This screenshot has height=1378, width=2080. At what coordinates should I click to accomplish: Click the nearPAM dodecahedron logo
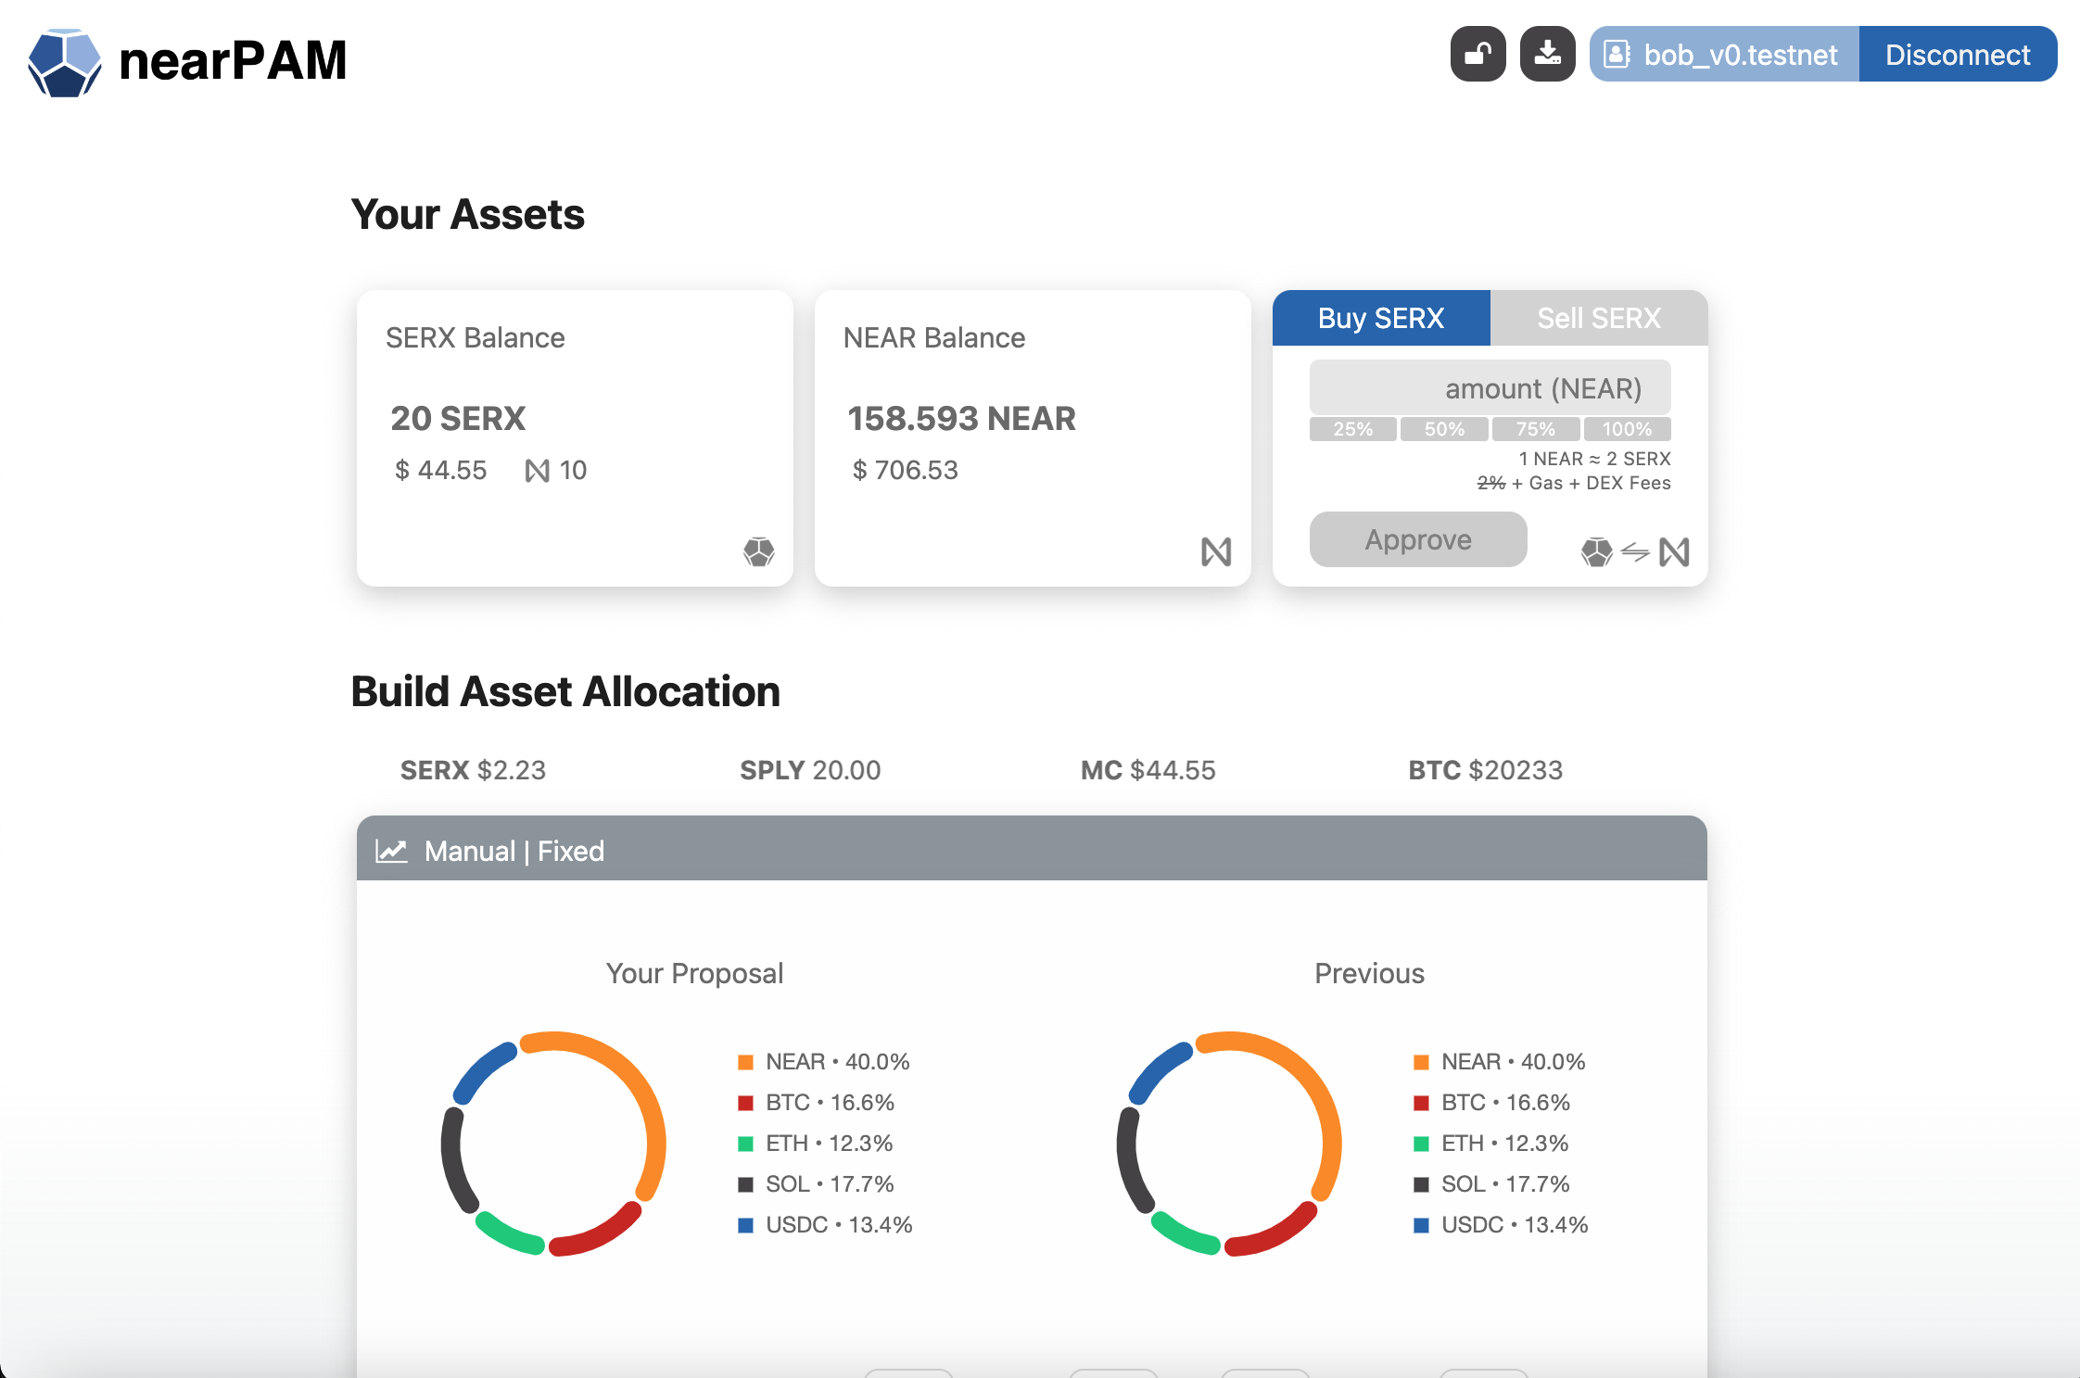click(64, 62)
